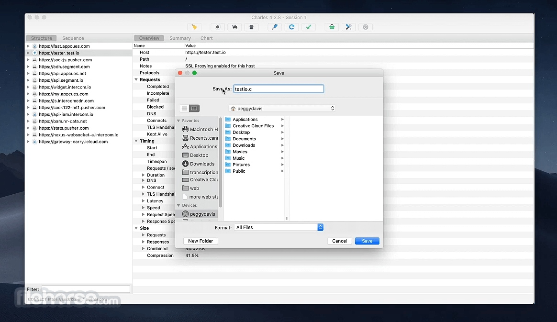Screen dimensions: 557x322
Task: Click the Name column header
Action: tap(139, 45)
